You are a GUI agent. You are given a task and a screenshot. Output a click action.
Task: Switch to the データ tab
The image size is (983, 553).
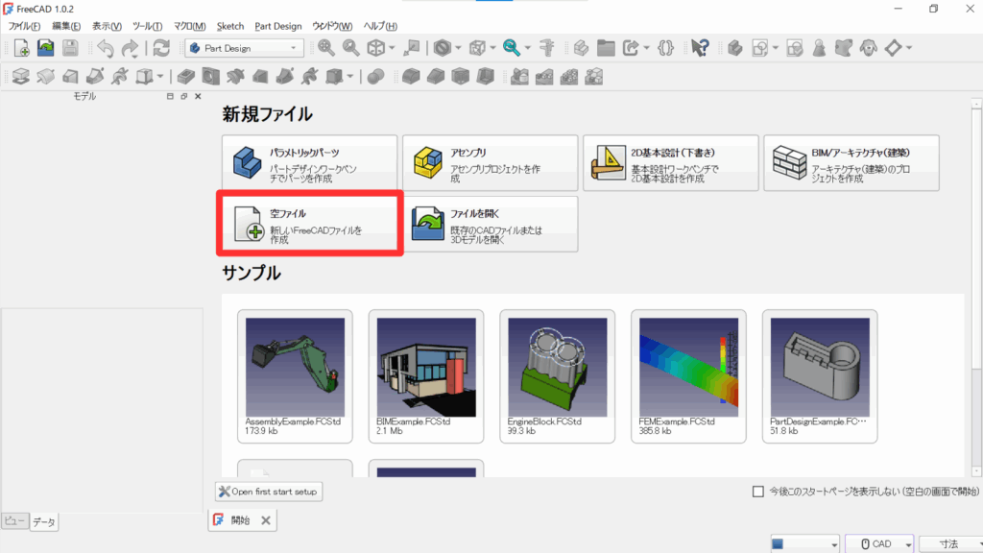(x=44, y=522)
